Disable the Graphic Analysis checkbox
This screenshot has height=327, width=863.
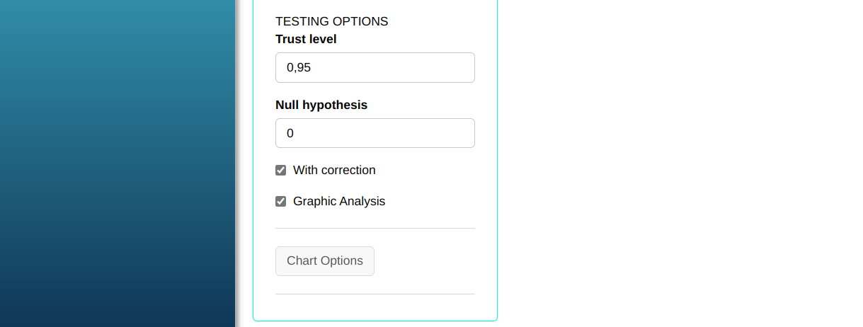click(281, 202)
